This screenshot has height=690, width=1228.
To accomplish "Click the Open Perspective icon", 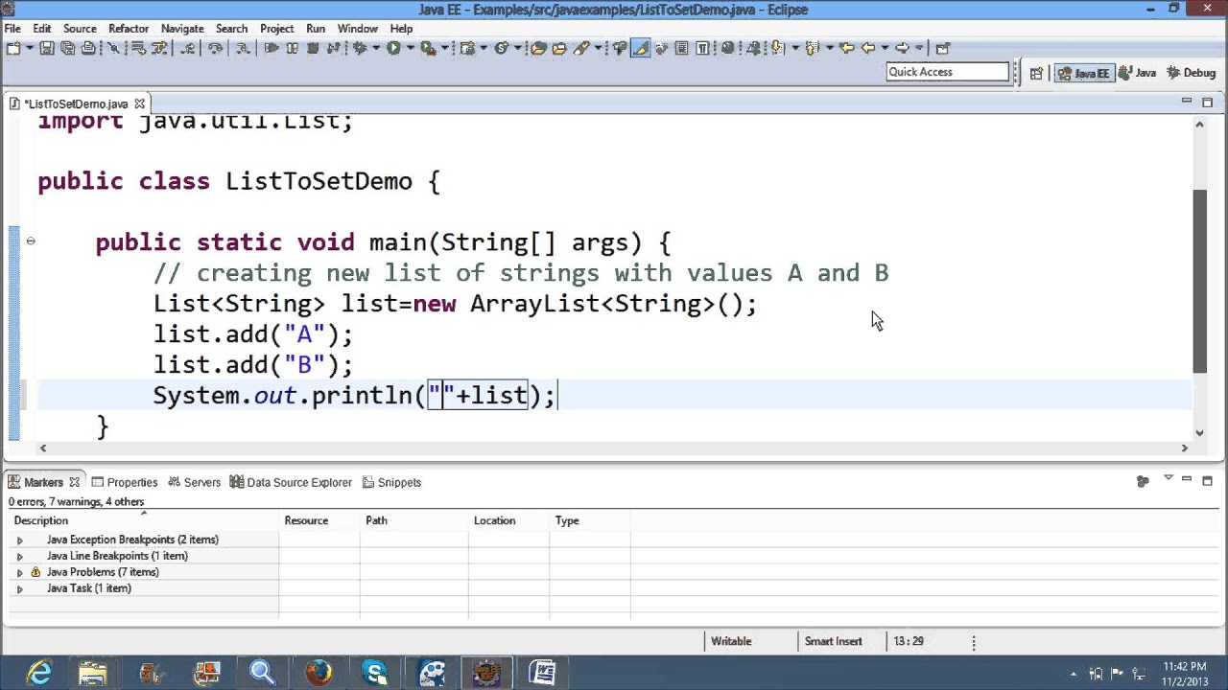I will pyautogui.click(x=1036, y=73).
